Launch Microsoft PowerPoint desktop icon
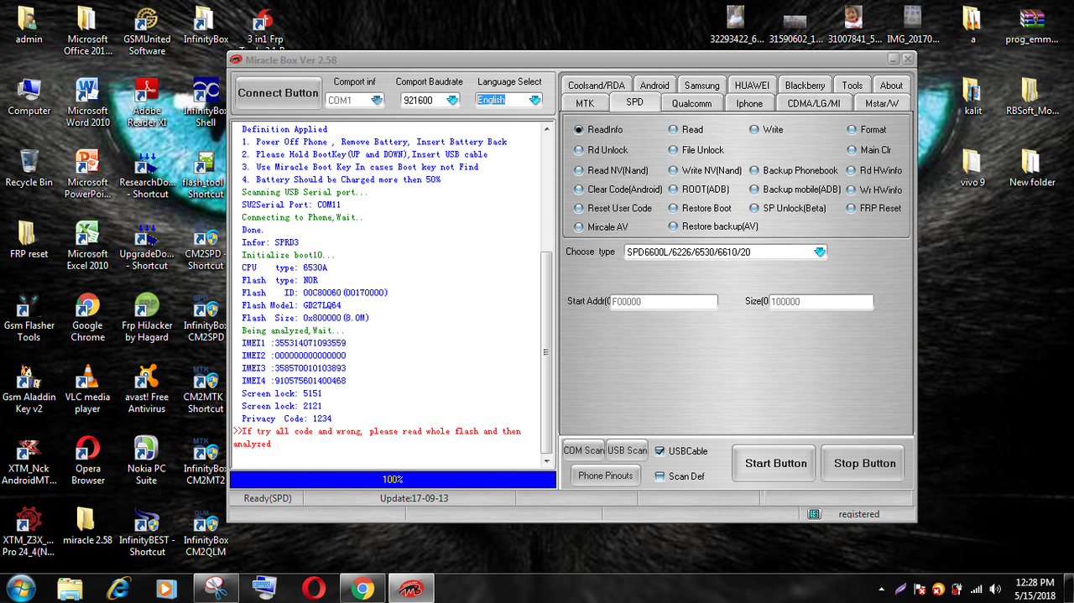The width and height of the screenshot is (1074, 603). click(88, 174)
